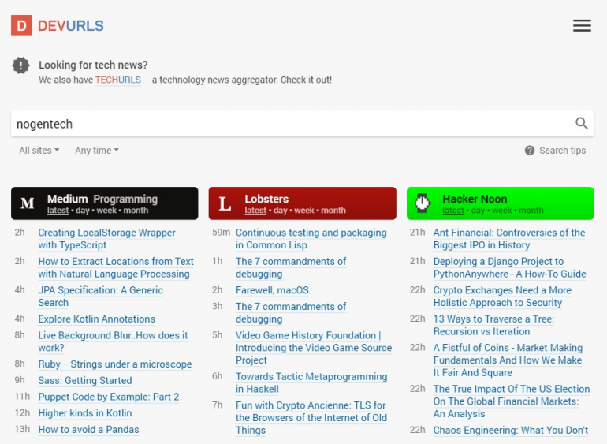Viewport: 607px width, 444px height.
Task: Open the Any time dropdown
Action: (x=97, y=151)
